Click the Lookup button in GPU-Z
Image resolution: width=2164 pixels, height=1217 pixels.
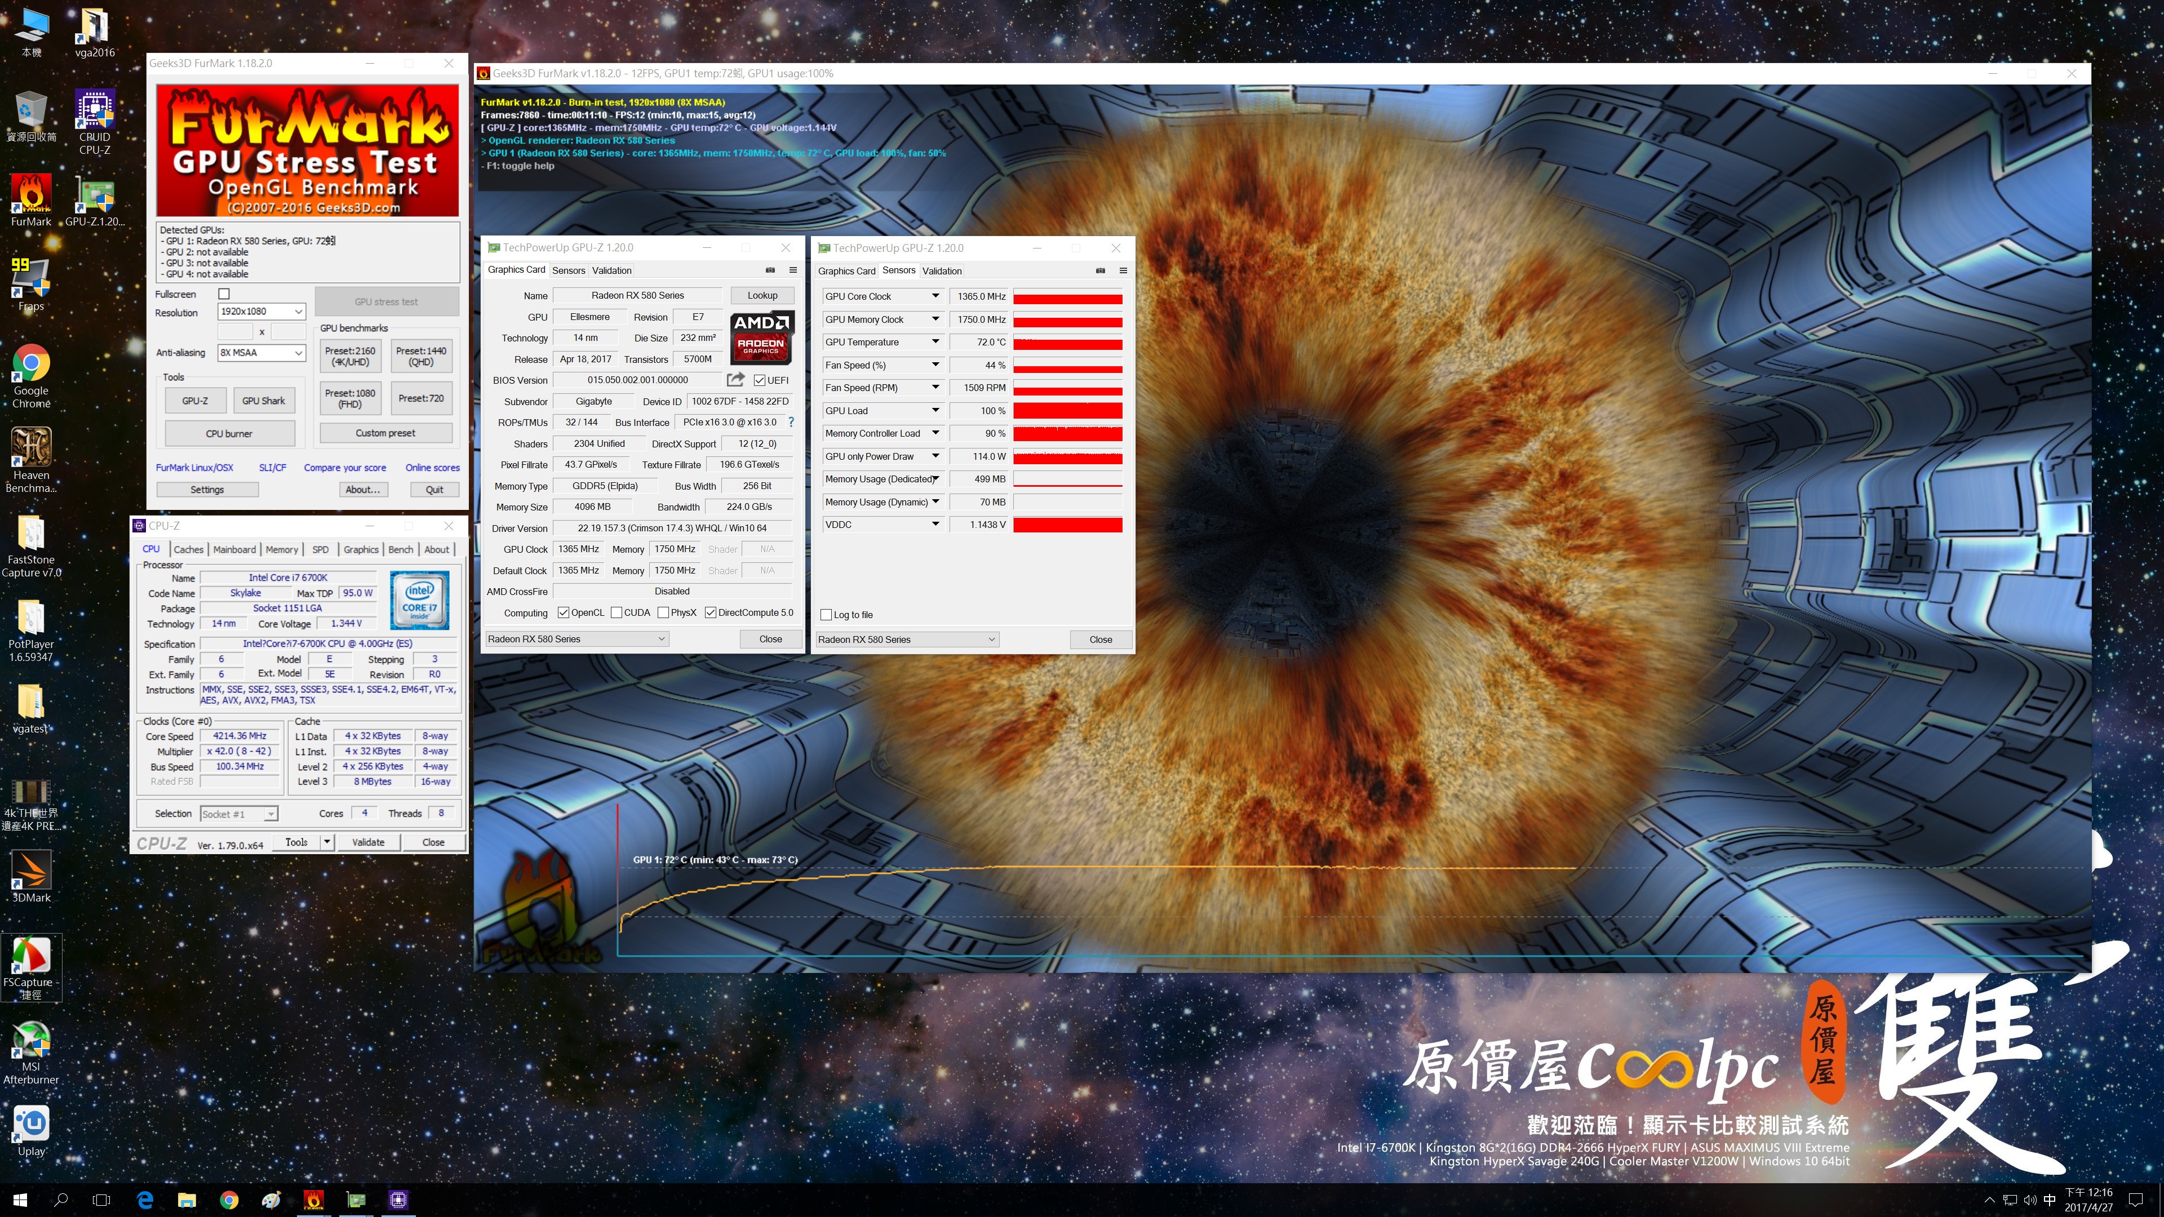[x=762, y=296]
